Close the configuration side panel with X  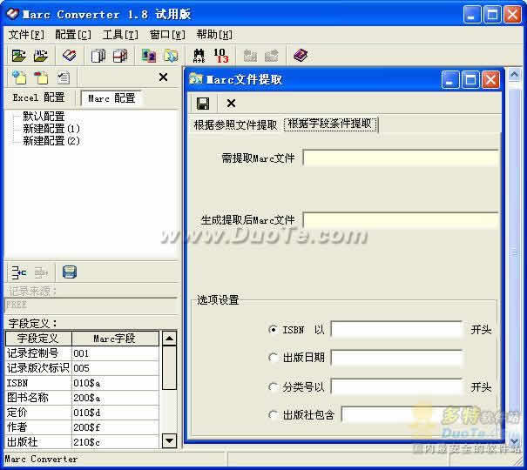click(164, 77)
